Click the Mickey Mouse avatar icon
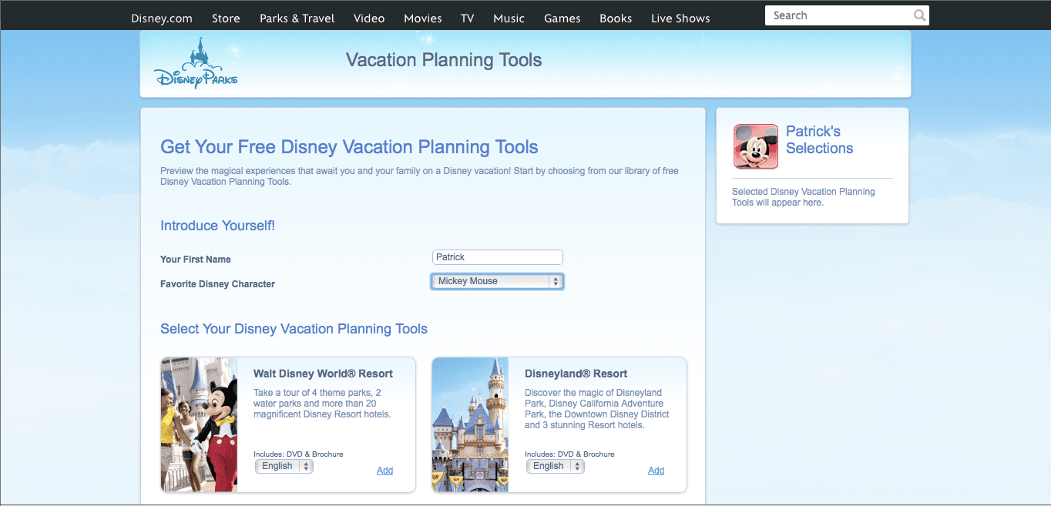 click(x=756, y=146)
